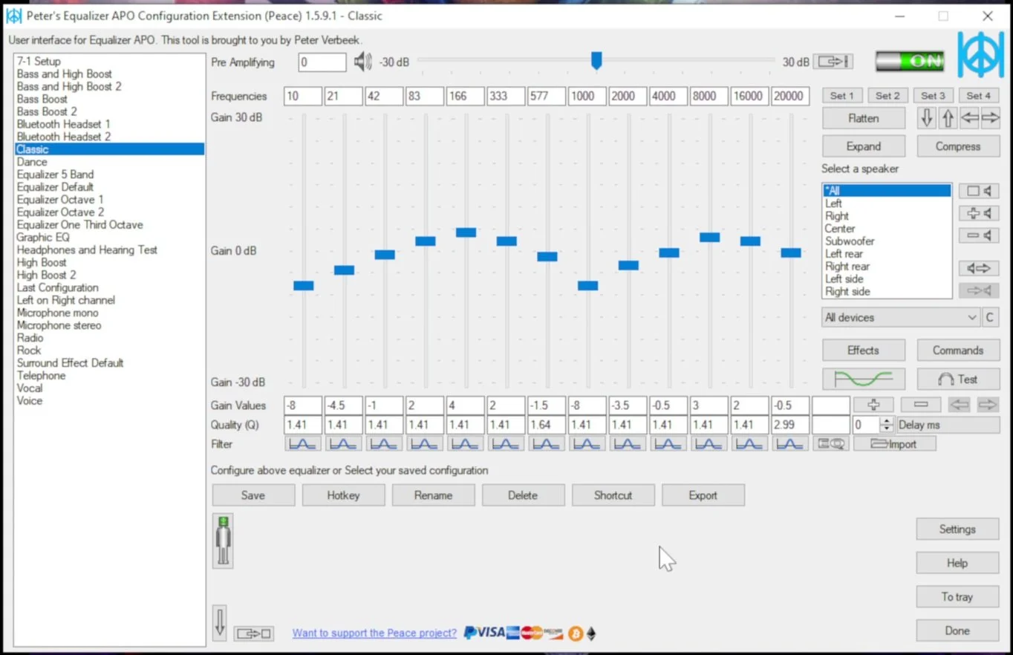Screen dimensions: 1013x655
Task: Toggle the green ON power switch
Action: [x=910, y=62]
